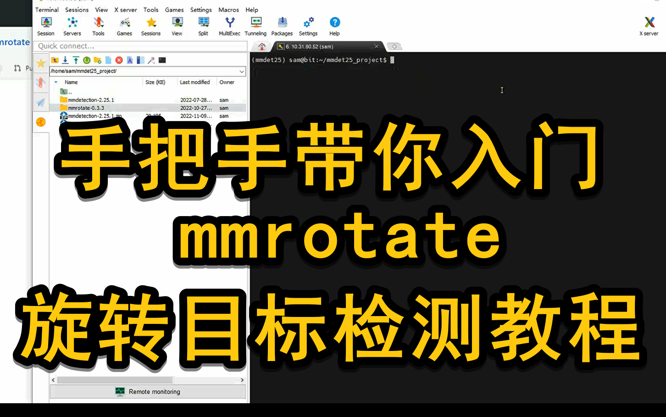Viewport: 666px width, 417px height.
Task: Toggle hidden files with the panel icon
Action: 140,60
